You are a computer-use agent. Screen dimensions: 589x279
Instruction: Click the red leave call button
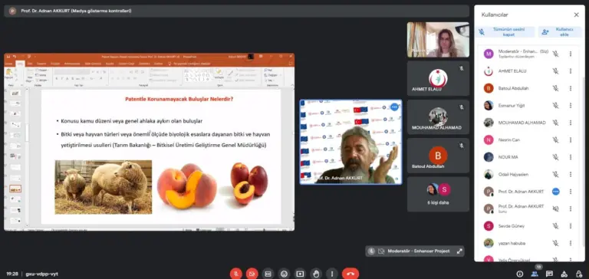[350, 274]
